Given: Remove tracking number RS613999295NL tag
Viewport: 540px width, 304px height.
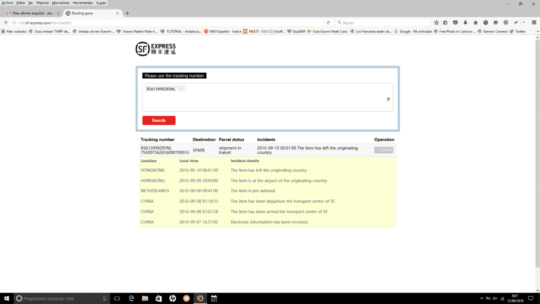Looking at the screenshot, I should click(x=181, y=88).
